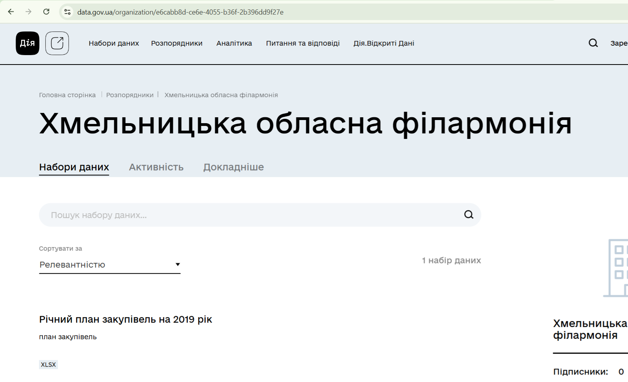Screen dimensions: 628x382
Task: Click the Підписники count text
Action: pyautogui.click(x=589, y=372)
